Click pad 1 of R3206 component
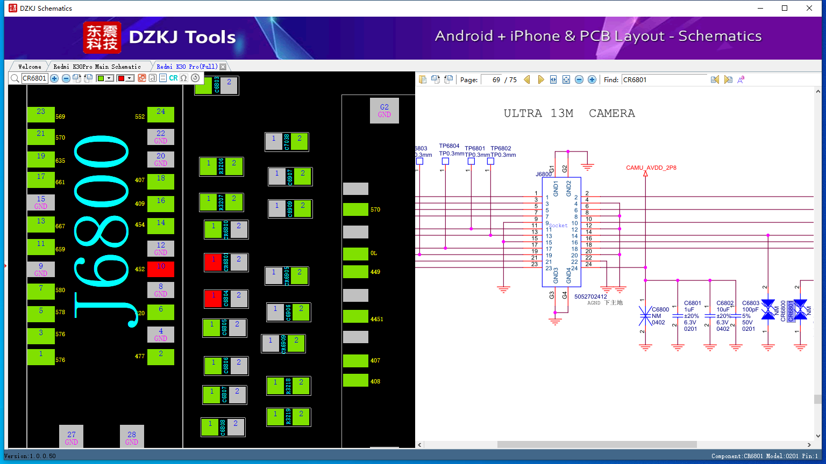Image resolution: width=826 pixels, height=464 pixels. click(209, 166)
